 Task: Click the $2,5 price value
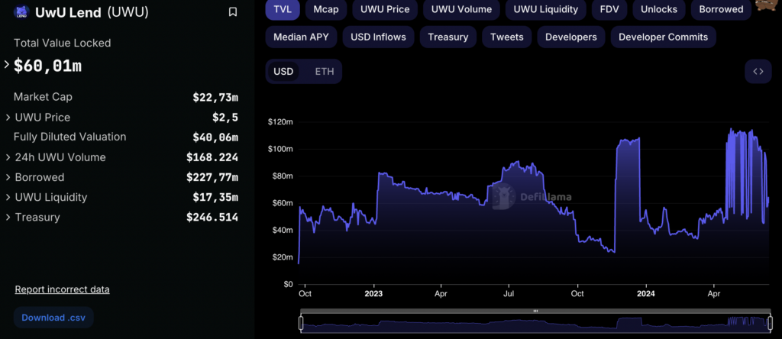(x=225, y=117)
